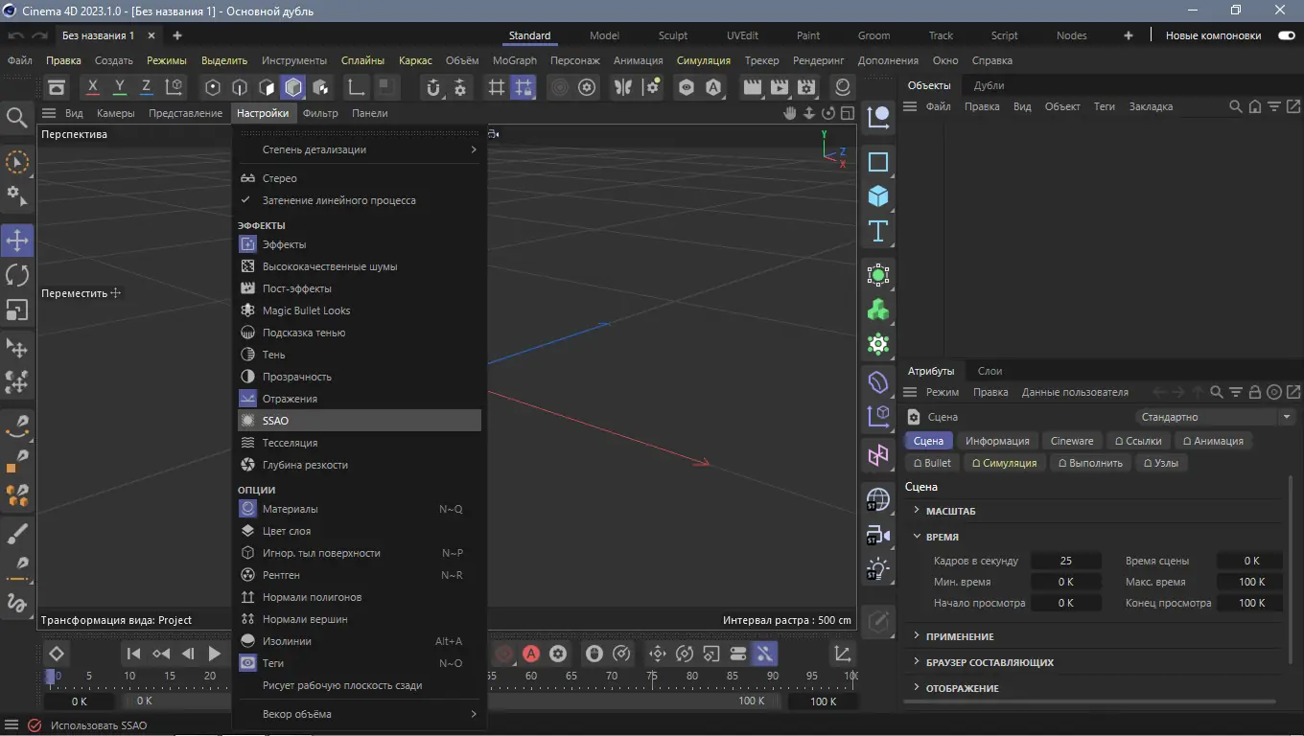Open the Render Settings clapperboard icon
The height and width of the screenshot is (736, 1304).
806,86
